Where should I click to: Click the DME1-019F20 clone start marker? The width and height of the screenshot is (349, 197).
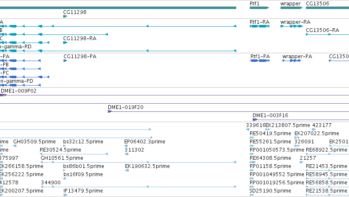click(x=110, y=111)
